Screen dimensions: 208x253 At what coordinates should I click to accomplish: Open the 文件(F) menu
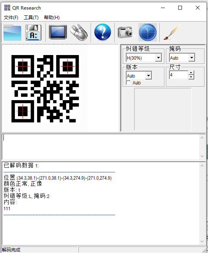[x=11, y=18]
